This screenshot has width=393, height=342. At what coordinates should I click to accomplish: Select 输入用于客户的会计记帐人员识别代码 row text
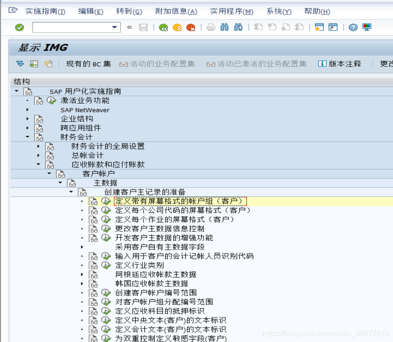(184, 256)
